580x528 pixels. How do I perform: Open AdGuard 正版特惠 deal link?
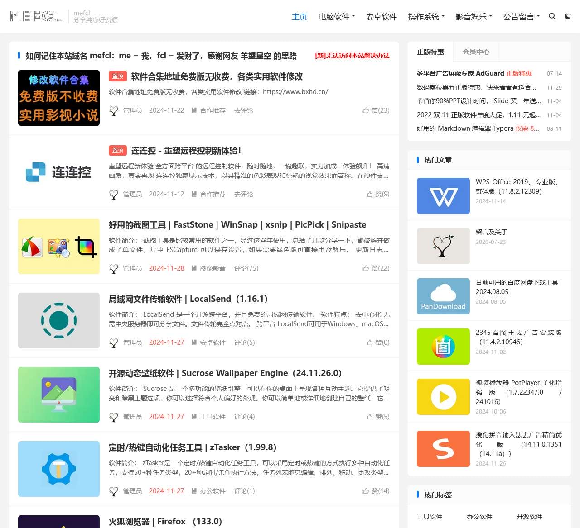[x=474, y=73]
